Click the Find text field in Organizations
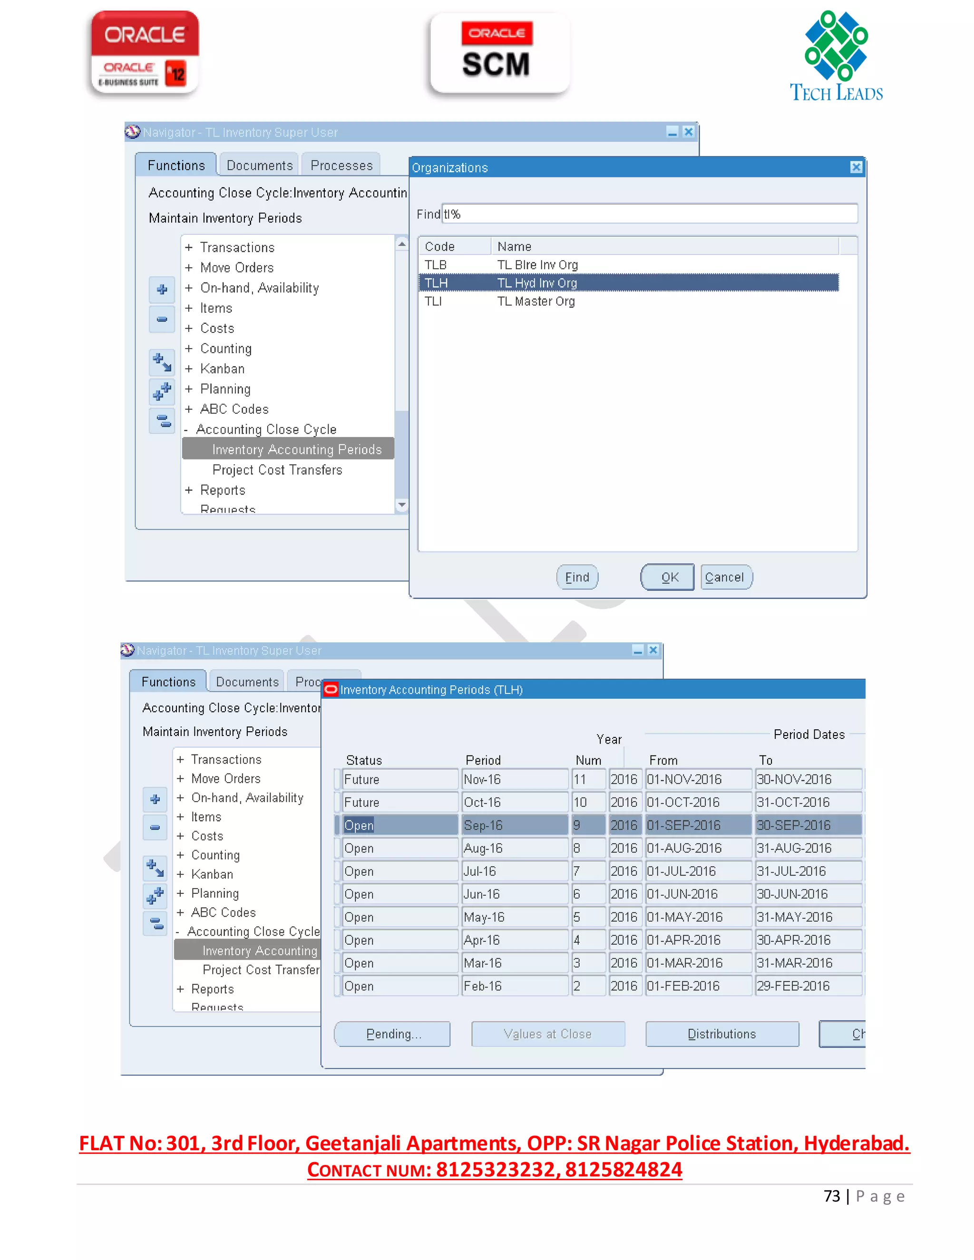This screenshot has width=974, height=1260. (649, 214)
